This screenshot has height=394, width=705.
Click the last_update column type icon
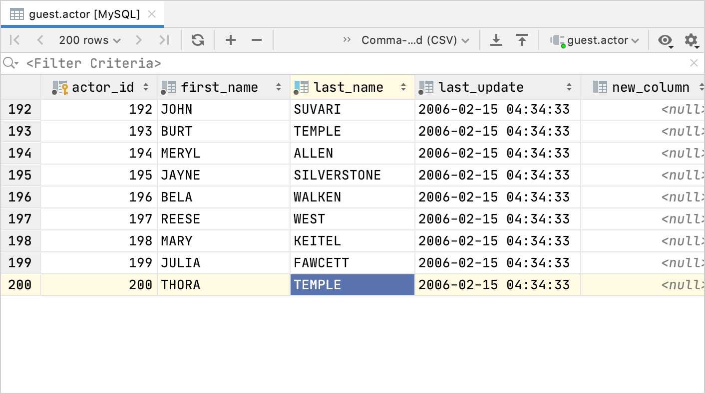point(426,88)
